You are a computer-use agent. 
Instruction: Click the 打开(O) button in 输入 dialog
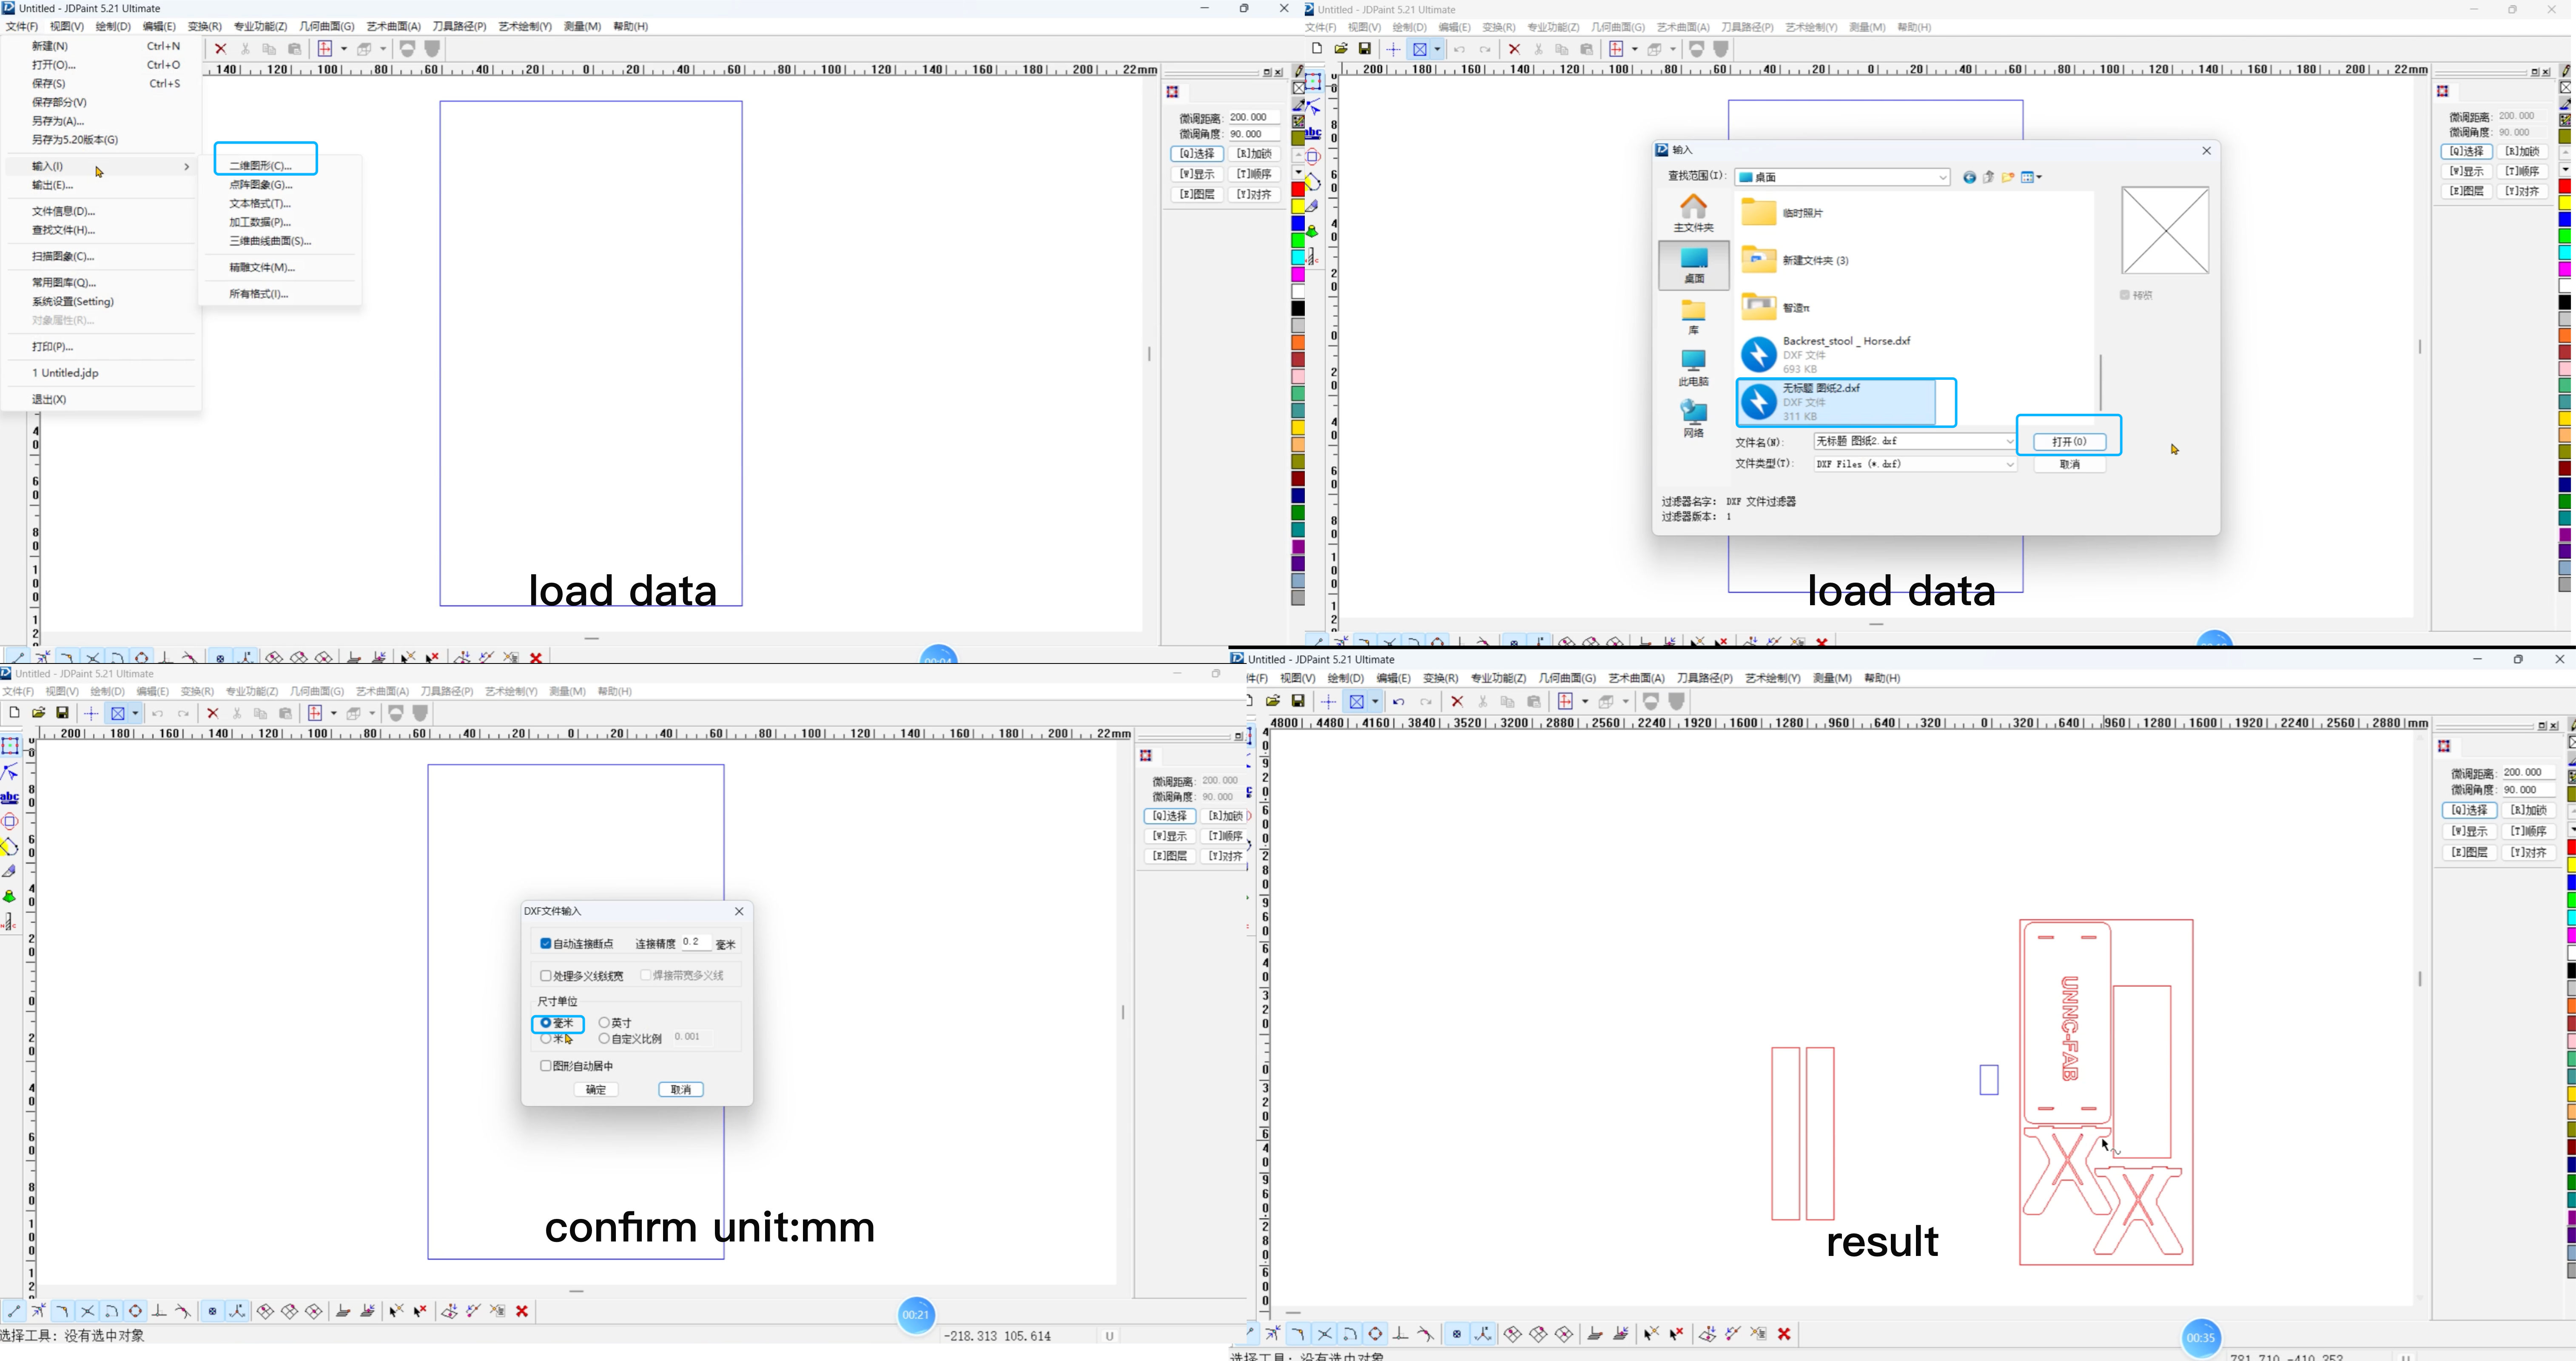coord(2069,442)
